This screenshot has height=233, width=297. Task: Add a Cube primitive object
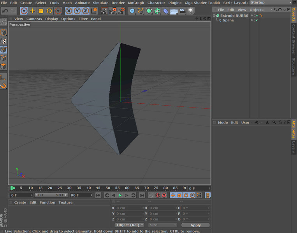coord(132,11)
